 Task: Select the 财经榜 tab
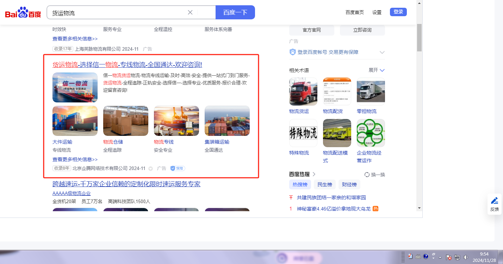(x=349, y=184)
